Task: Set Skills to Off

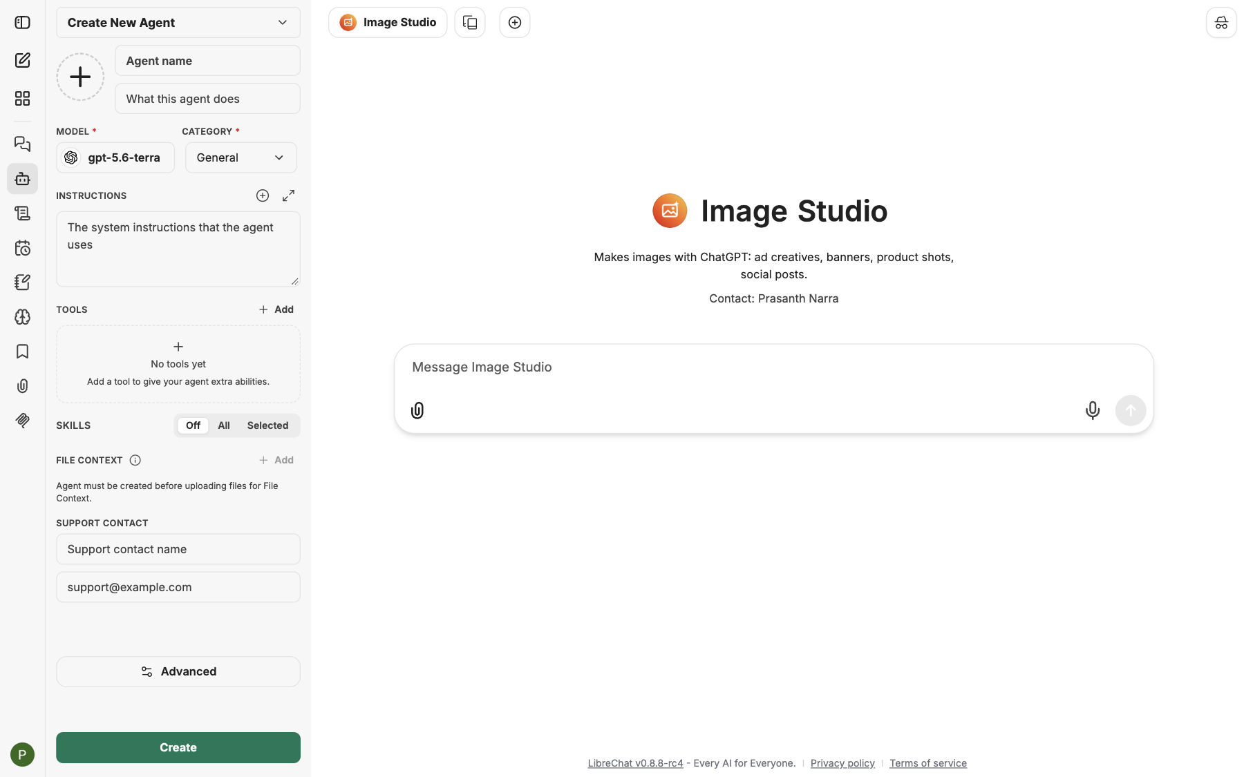Action: point(193,425)
